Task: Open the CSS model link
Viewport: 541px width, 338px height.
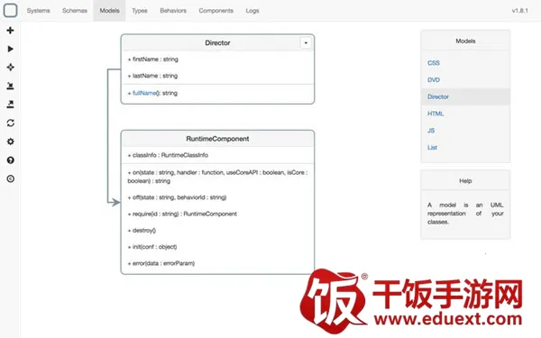Action: click(434, 63)
